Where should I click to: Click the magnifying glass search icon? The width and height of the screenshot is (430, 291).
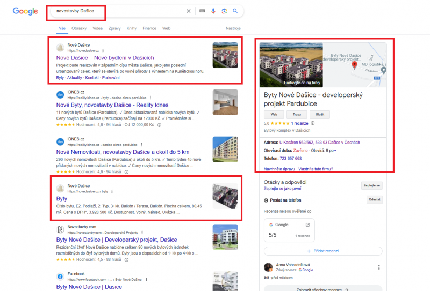(x=235, y=11)
